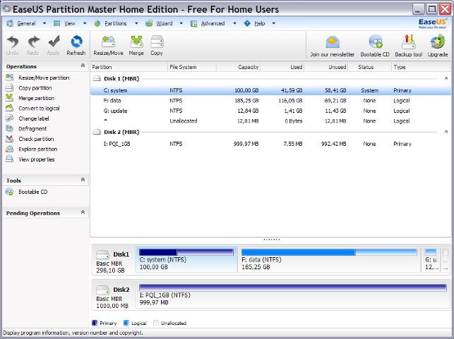Sort by the Status column header
Image resolution: width=454 pixels, height=339 pixels.
pos(369,67)
